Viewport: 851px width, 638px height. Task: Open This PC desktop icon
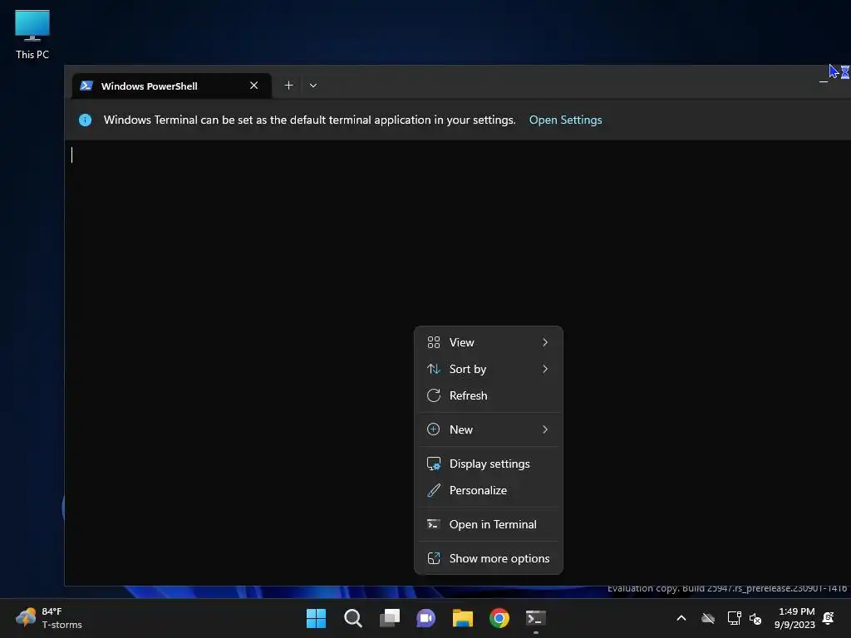tap(32, 35)
